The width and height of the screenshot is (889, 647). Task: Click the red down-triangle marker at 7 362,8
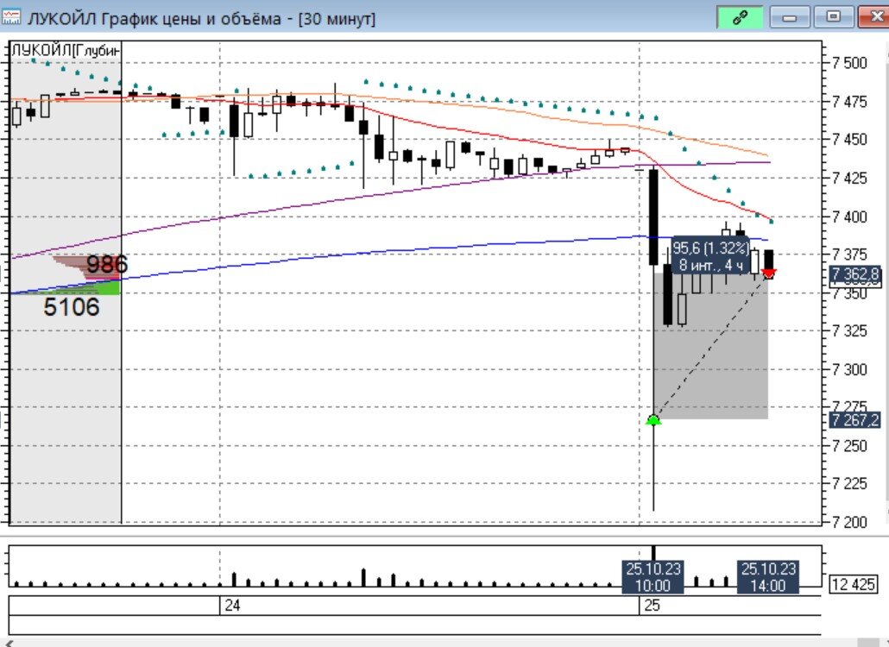(x=769, y=273)
